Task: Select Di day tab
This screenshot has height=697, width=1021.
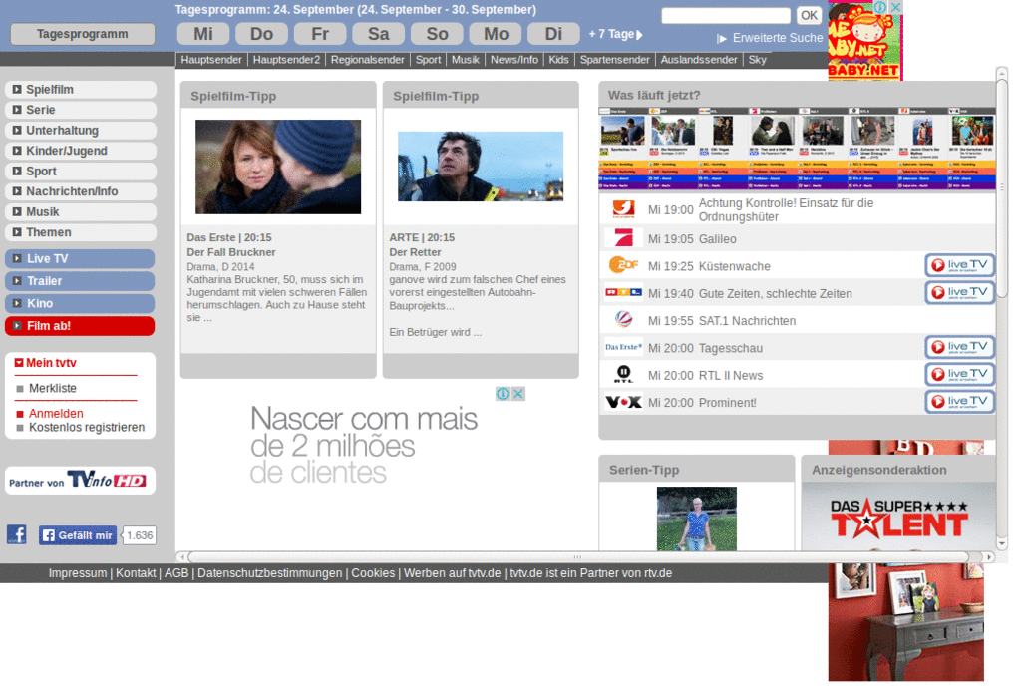Action: coord(553,34)
